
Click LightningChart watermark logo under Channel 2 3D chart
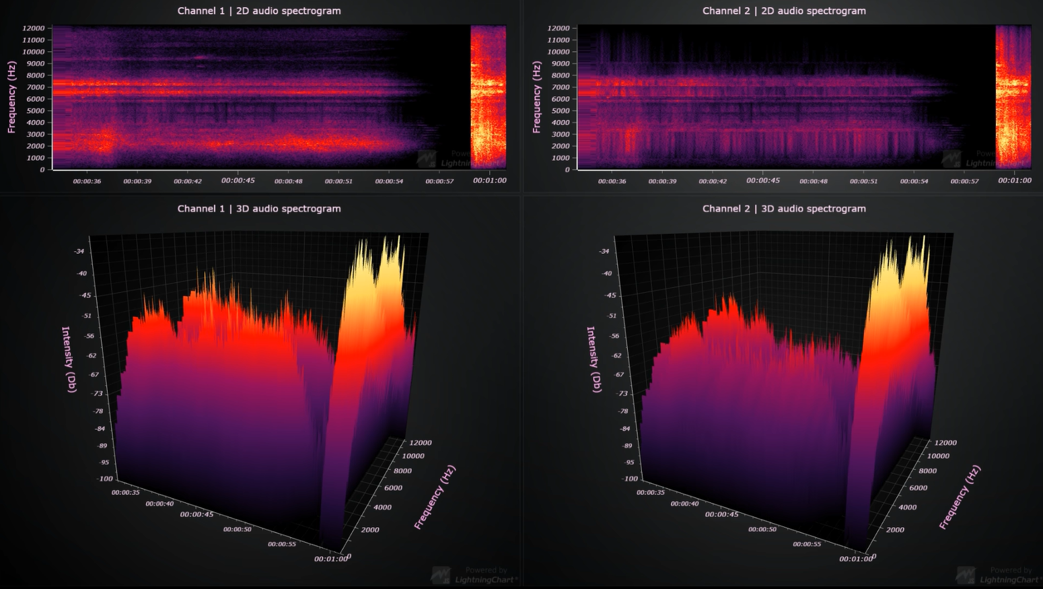966,576
